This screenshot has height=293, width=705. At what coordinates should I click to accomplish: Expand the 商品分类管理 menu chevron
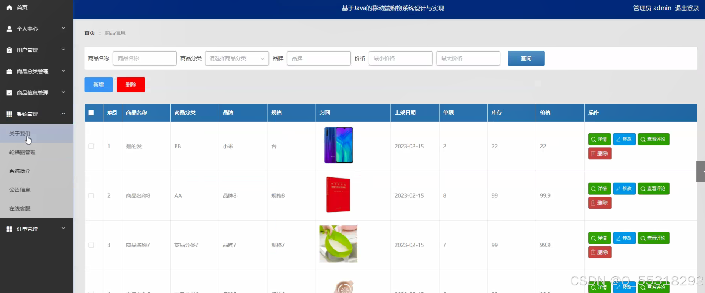click(63, 71)
